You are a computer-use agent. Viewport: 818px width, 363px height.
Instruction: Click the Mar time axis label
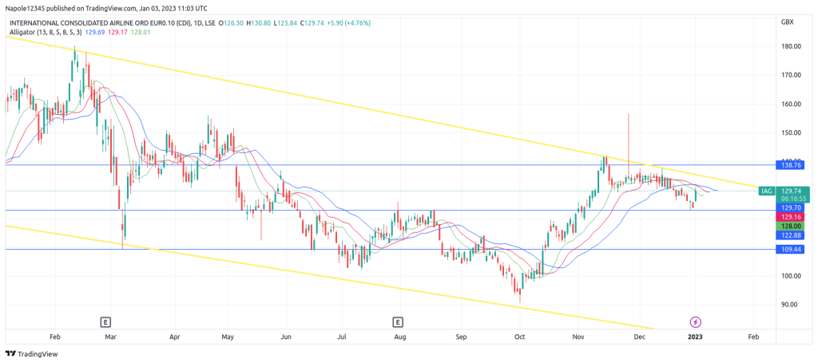click(110, 337)
